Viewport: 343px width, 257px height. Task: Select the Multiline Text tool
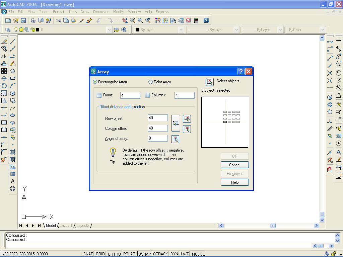(x=13, y=181)
